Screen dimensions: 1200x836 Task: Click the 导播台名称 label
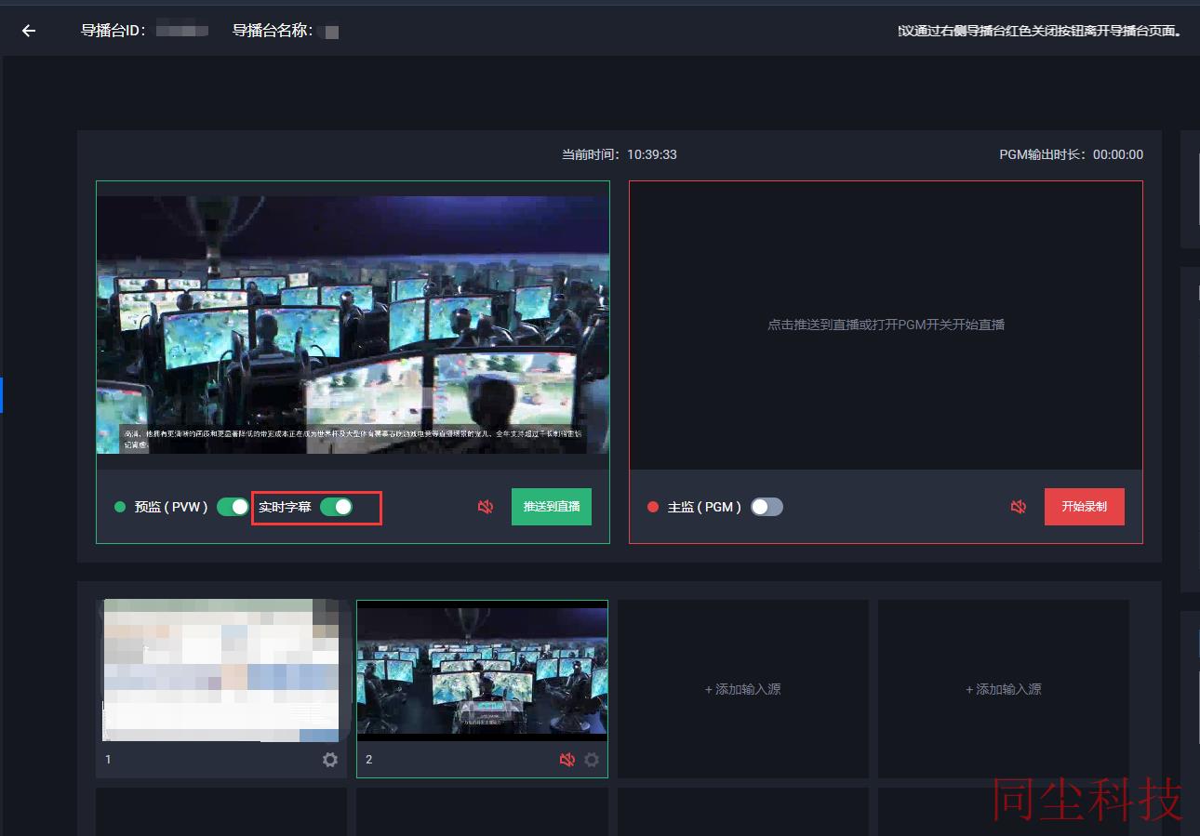273,31
